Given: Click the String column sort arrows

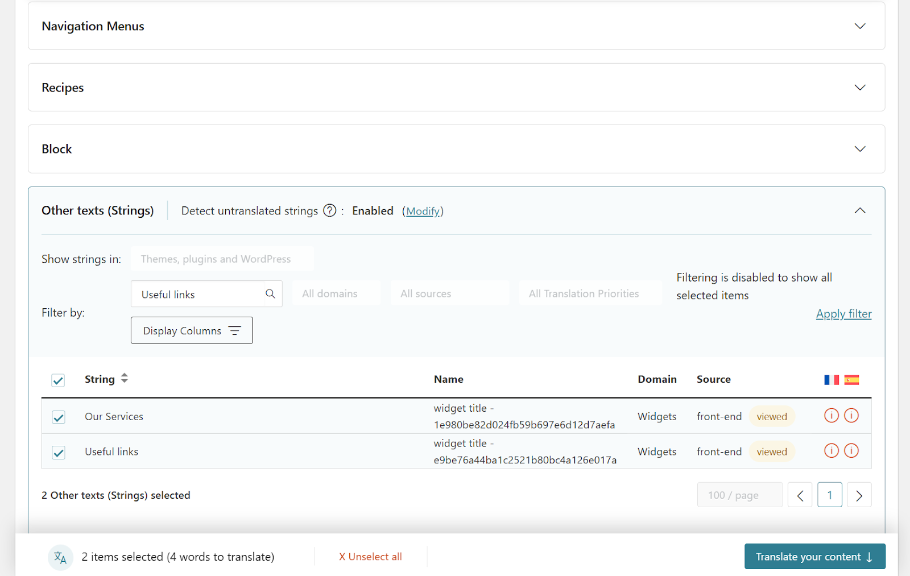Looking at the screenshot, I should click(125, 379).
